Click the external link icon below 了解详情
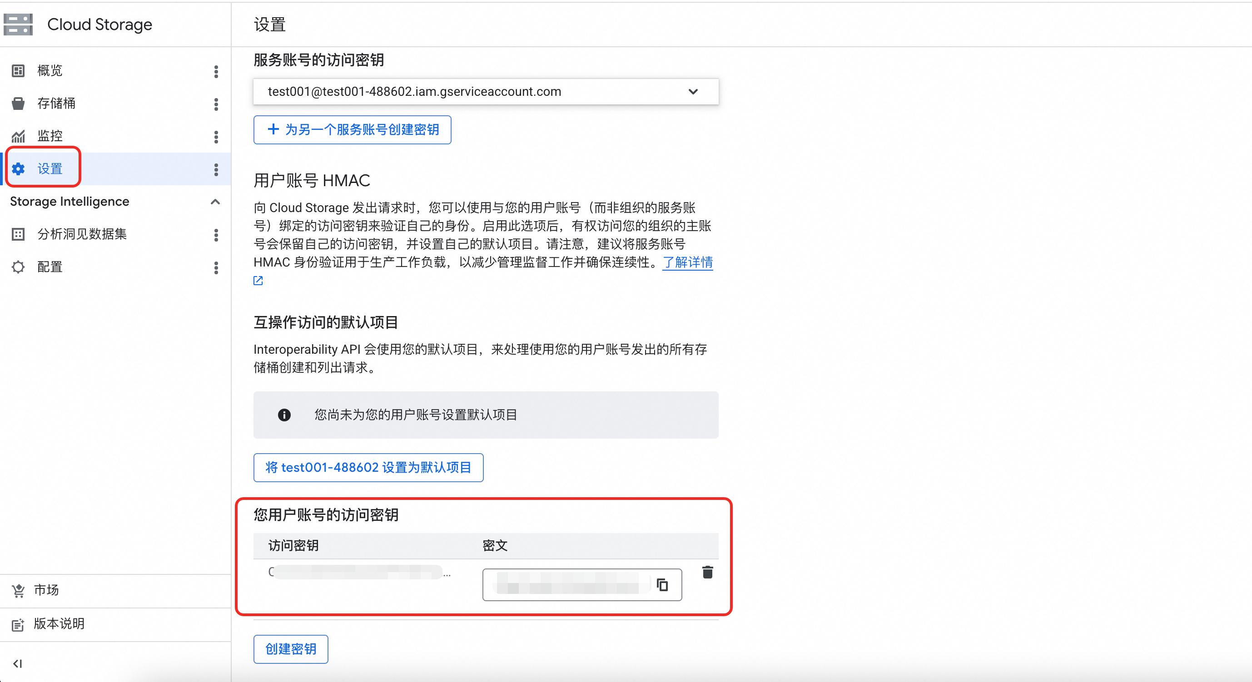The height and width of the screenshot is (682, 1252). [258, 281]
